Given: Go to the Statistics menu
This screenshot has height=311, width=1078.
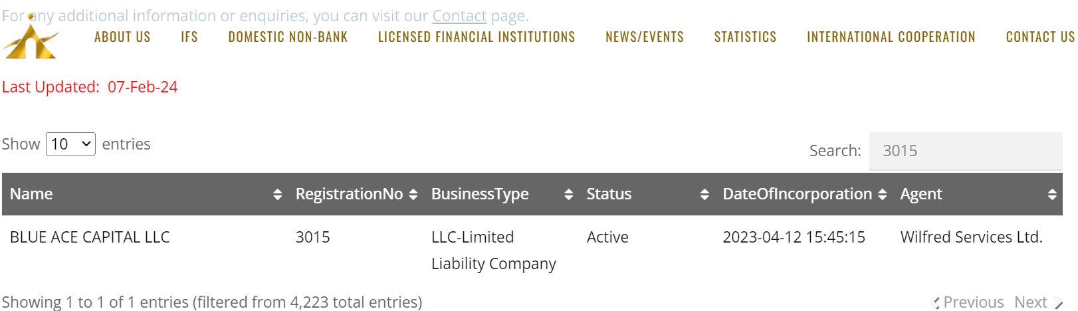Looking at the screenshot, I should click(745, 37).
